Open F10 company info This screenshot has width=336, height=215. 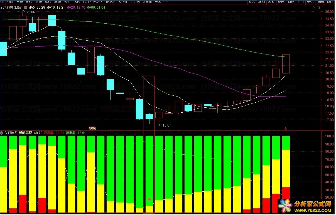pyautogui.click(x=301, y=2)
